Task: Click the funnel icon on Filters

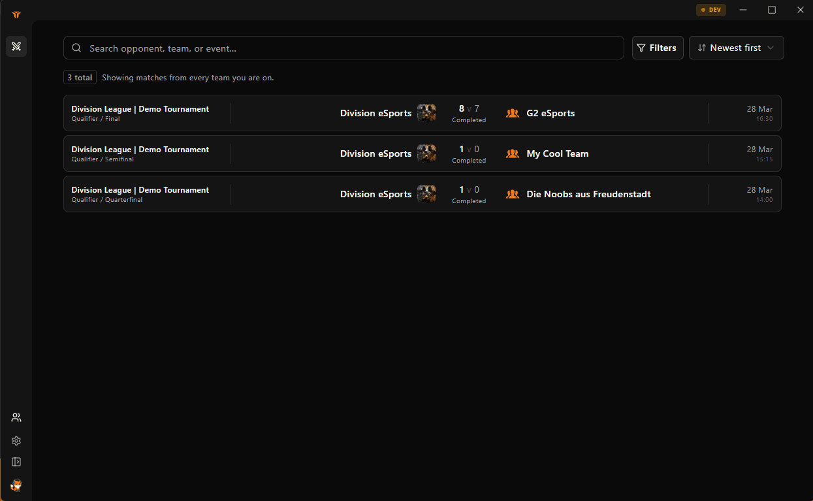Action: coord(641,48)
